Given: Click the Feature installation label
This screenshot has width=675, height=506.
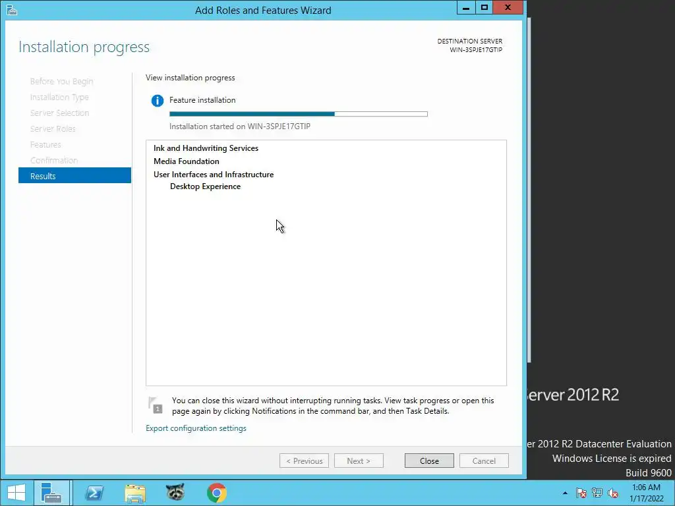Looking at the screenshot, I should click(202, 100).
